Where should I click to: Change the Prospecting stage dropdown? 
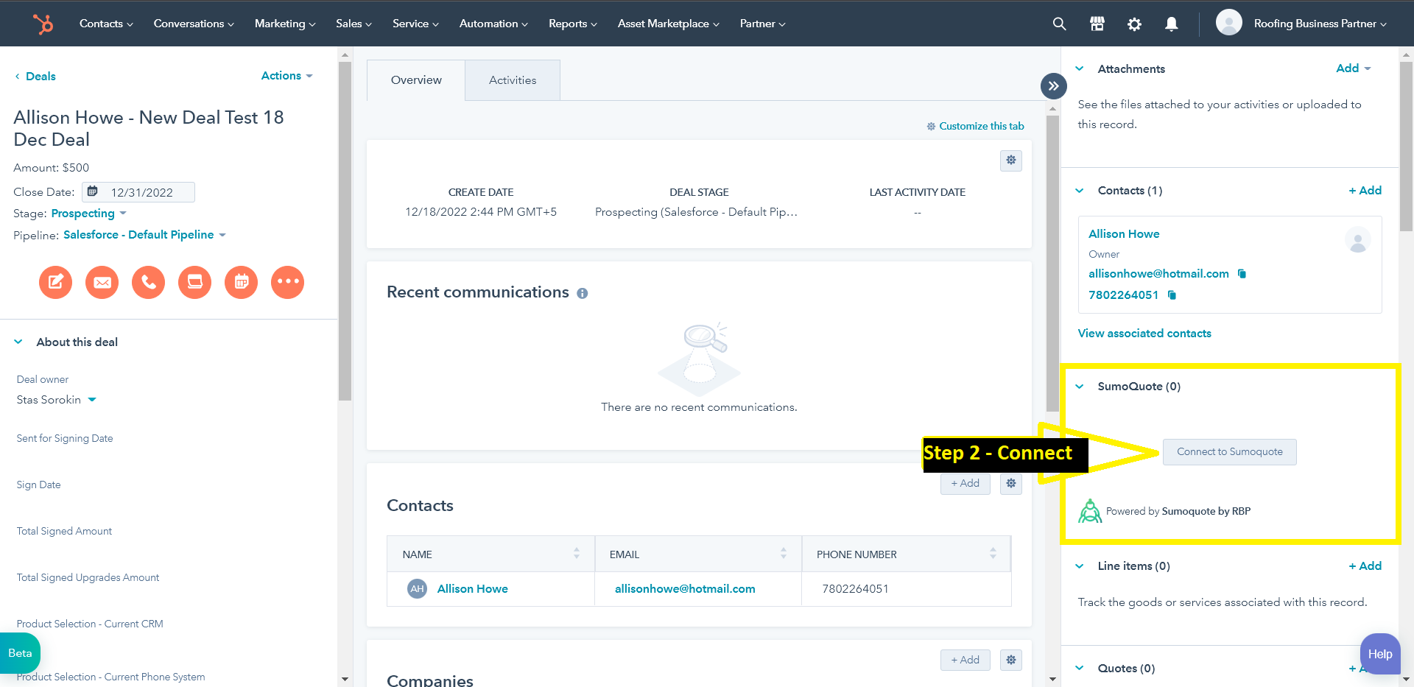click(88, 214)
